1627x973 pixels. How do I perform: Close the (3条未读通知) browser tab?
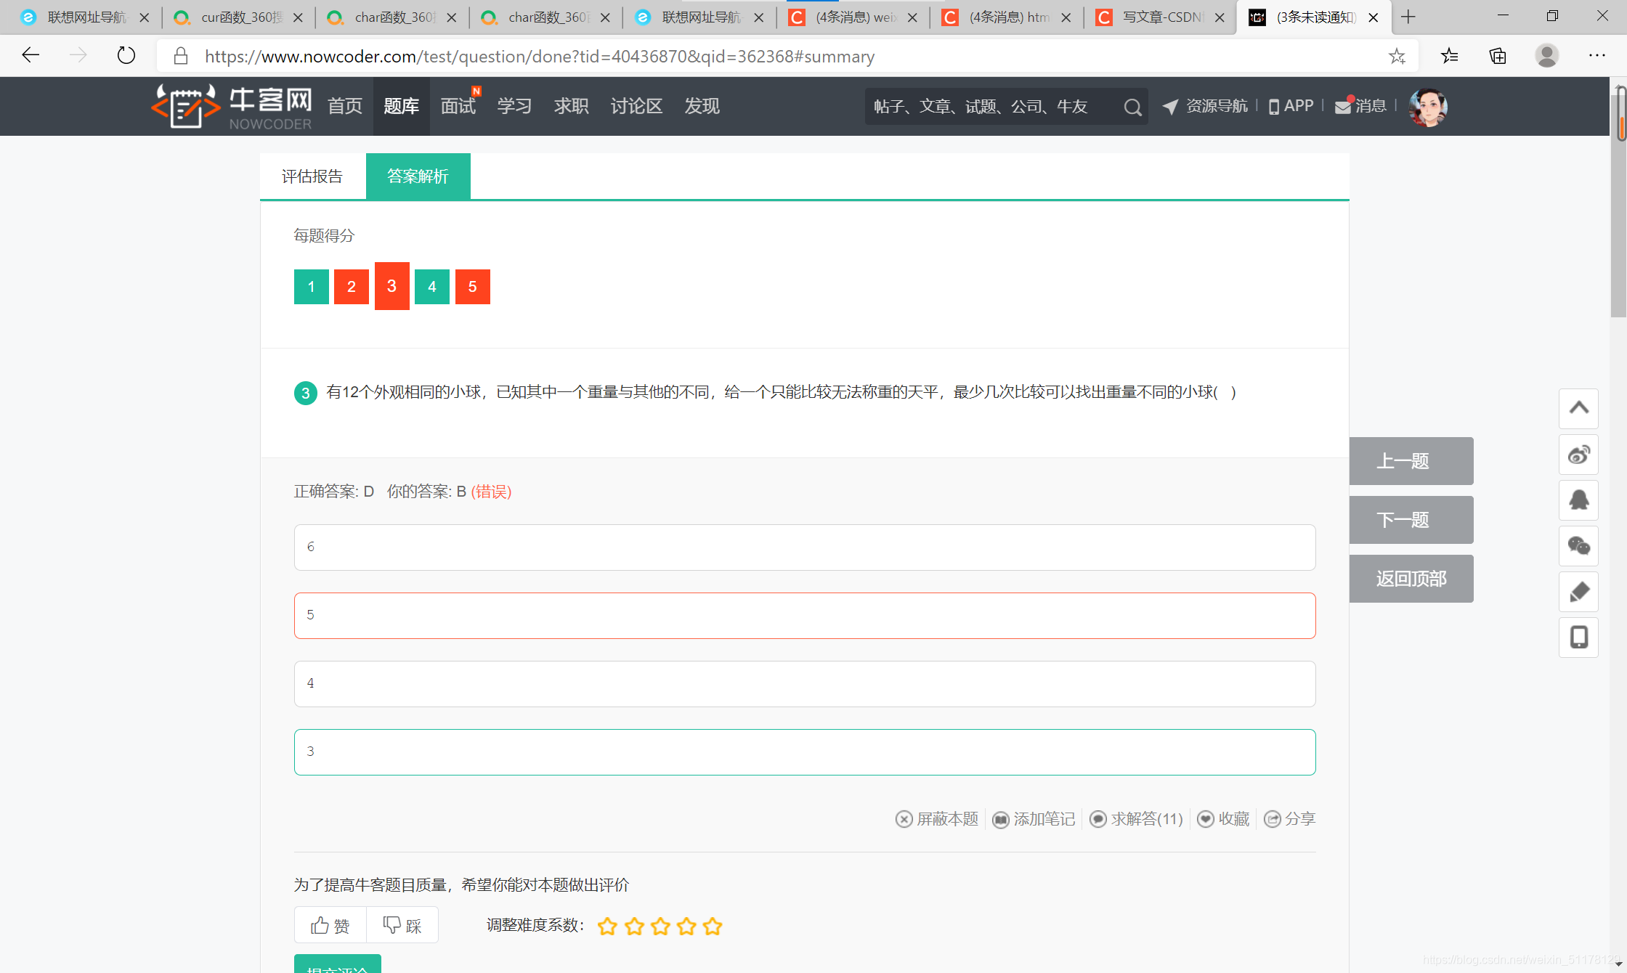(1374, 17)
